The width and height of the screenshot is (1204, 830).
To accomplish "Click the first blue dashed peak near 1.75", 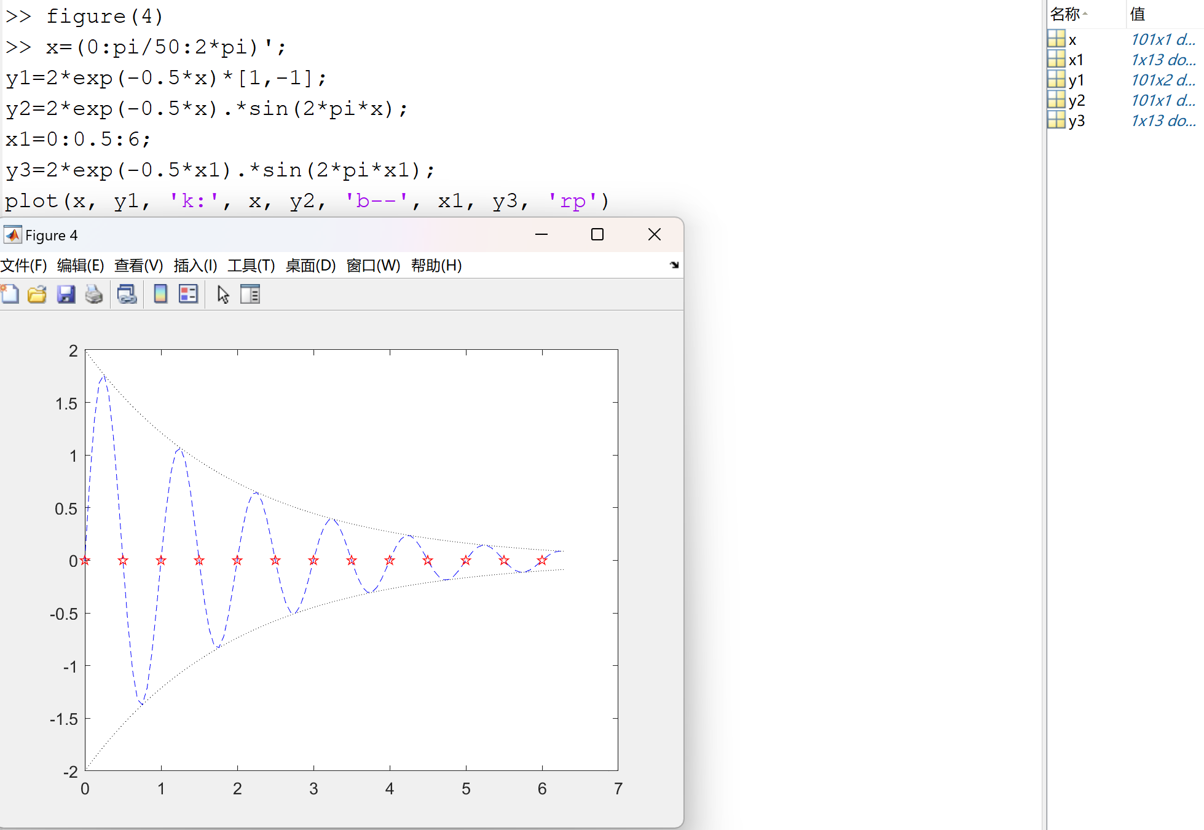I will [103, 376].
